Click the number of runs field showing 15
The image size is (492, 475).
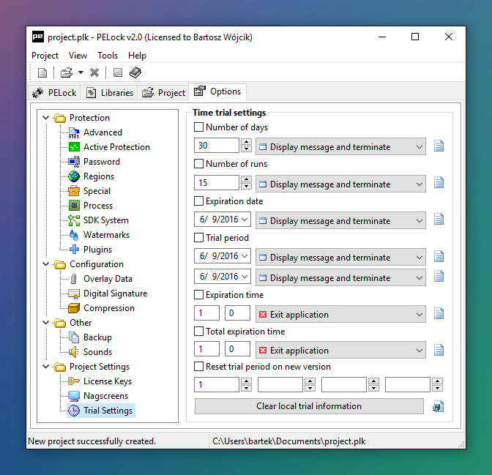click(x=217, y=182)
